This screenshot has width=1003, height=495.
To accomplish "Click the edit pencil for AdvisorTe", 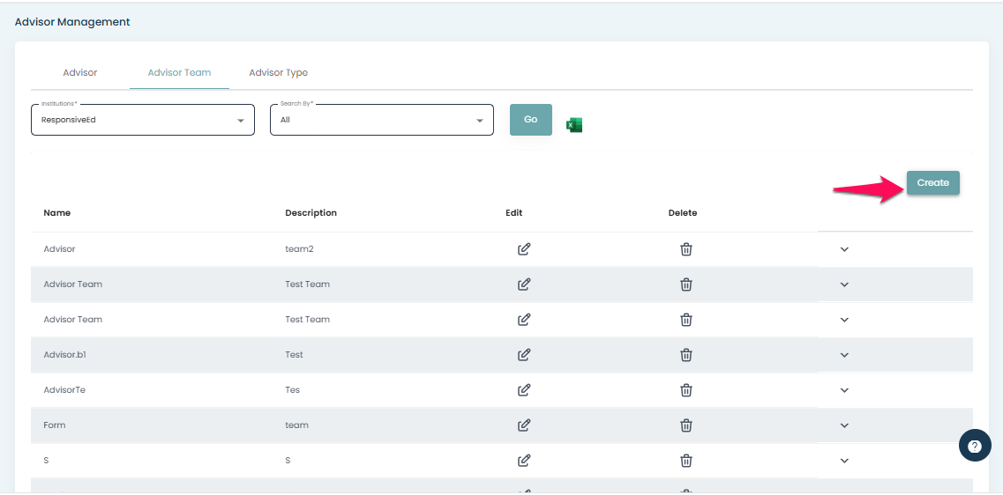I will [x=523, y=390].
